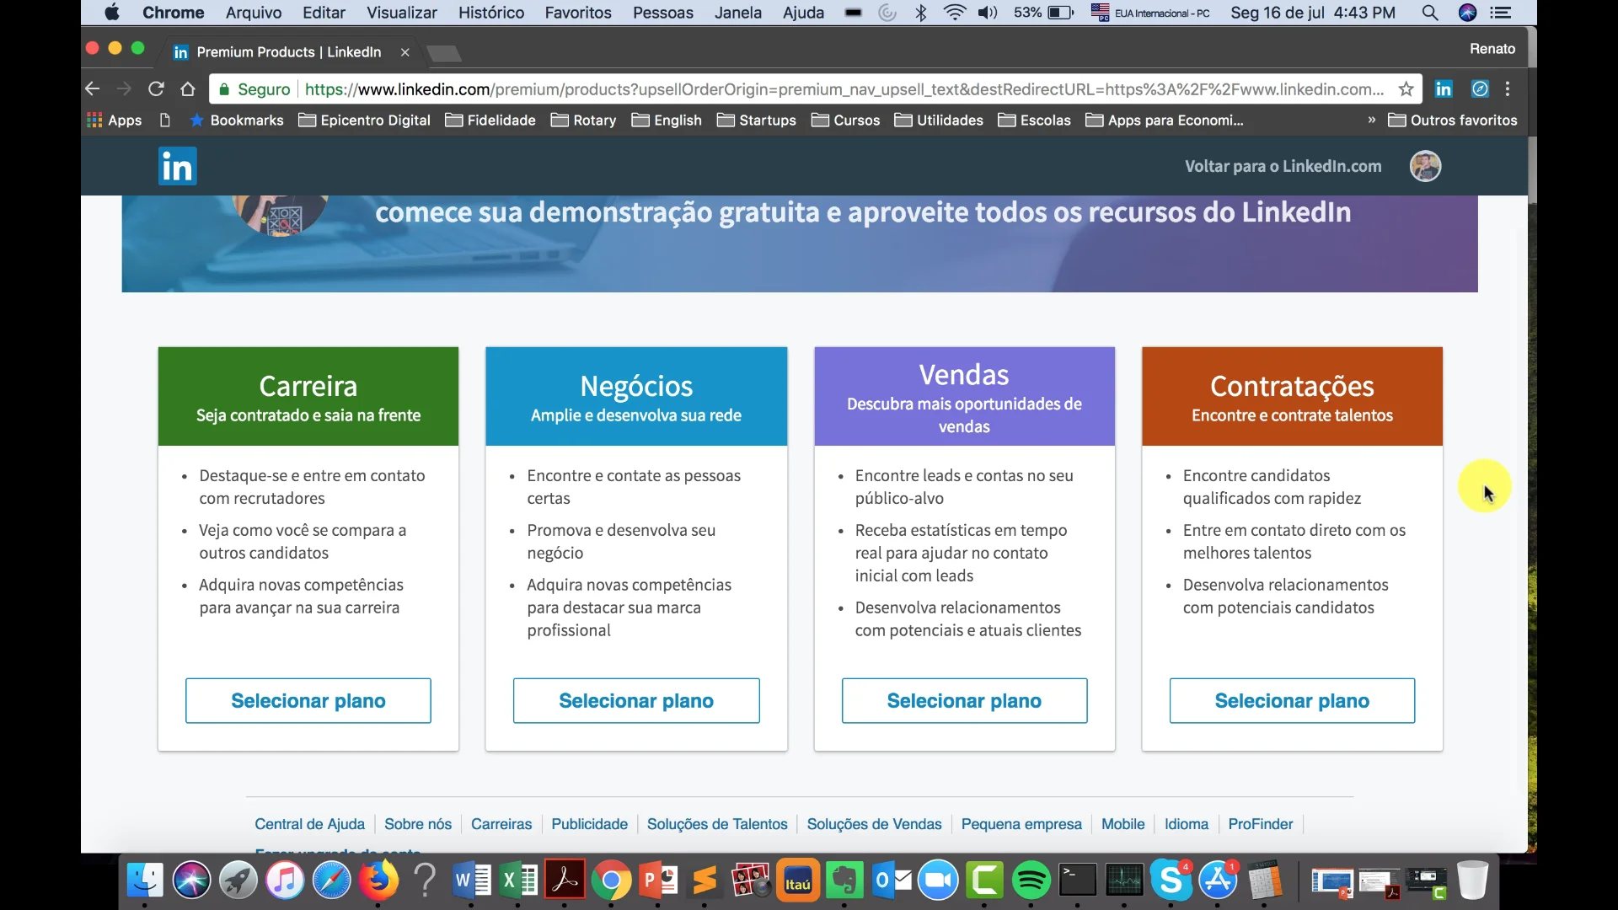Open Chrome's three-dot menu
The height and width of the screenshot is (910, 1618).
[x=1508, y=89]
